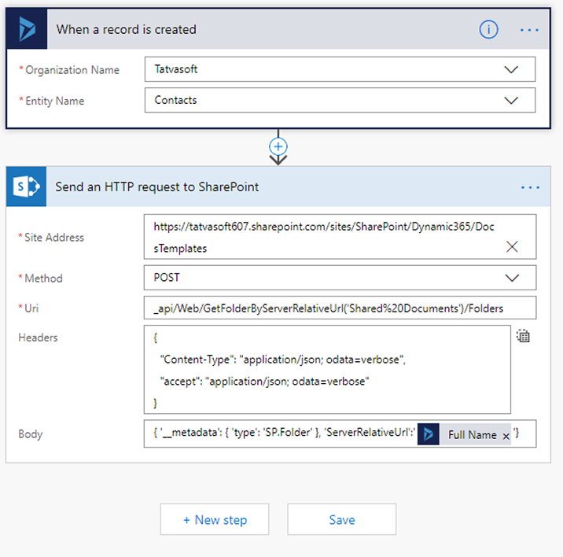
Task: Click the "accept" header line
Action: tap(264, 382)
